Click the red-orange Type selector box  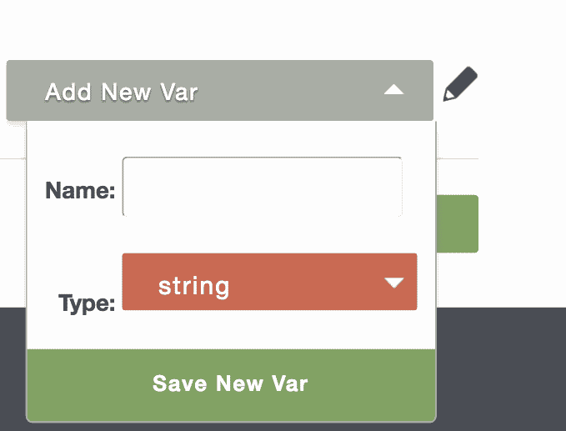pos(269,283)
